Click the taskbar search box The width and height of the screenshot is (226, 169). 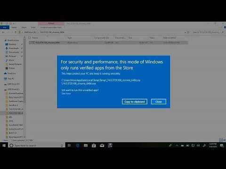[36, 146]
